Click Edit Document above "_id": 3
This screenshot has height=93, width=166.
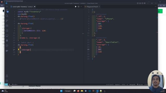point(101,38)
